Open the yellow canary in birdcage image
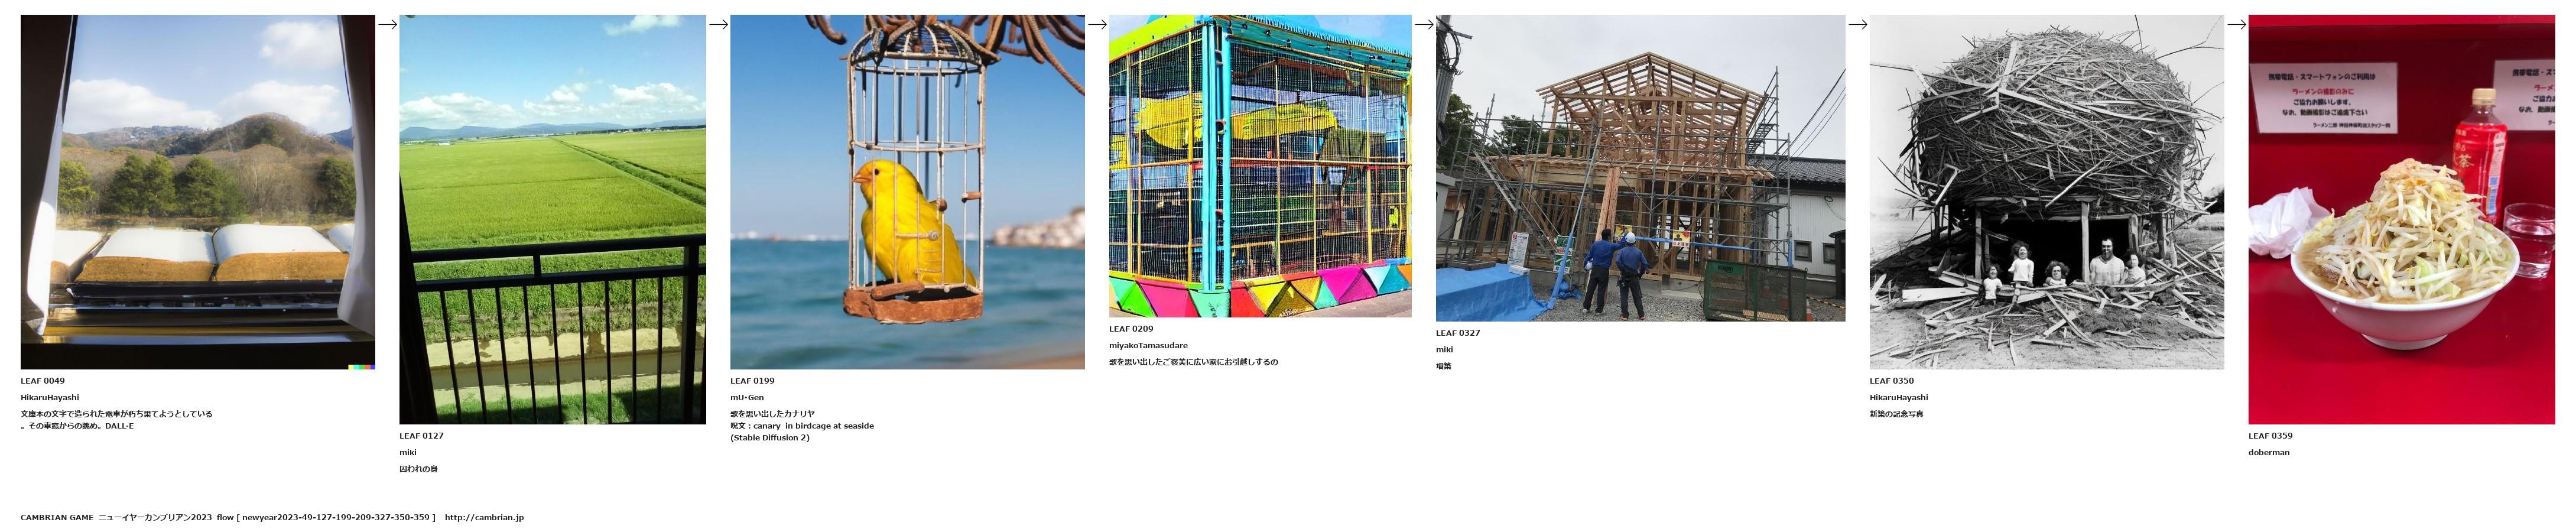The image size is (2576, 532). coord(907,192)
